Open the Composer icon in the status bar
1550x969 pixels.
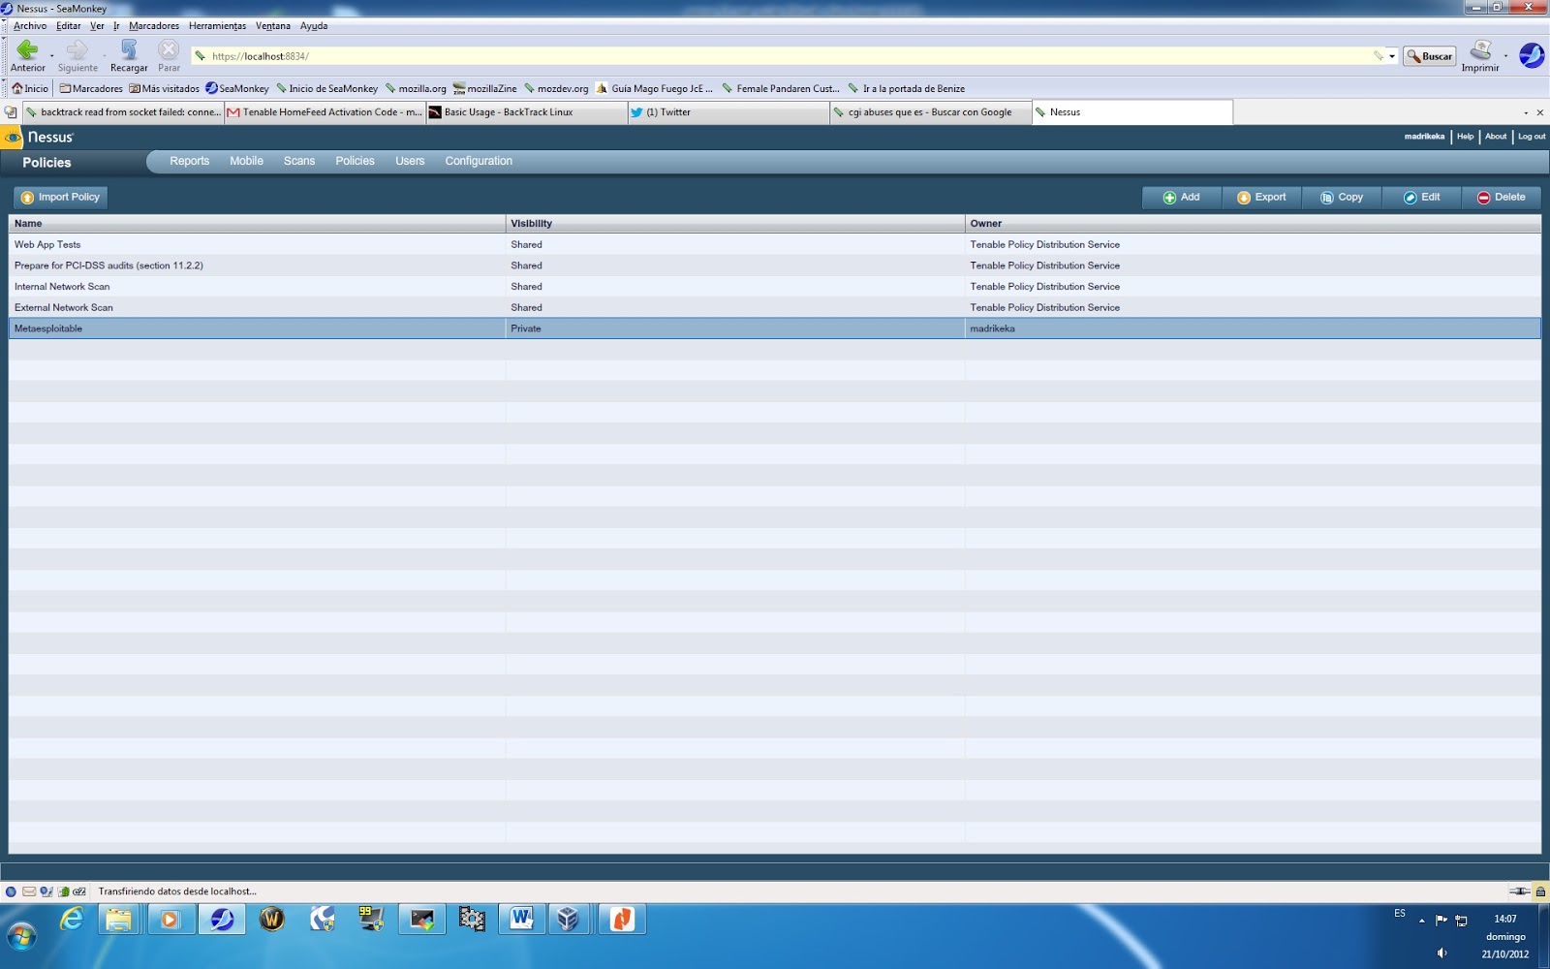[x=46, y=891]
